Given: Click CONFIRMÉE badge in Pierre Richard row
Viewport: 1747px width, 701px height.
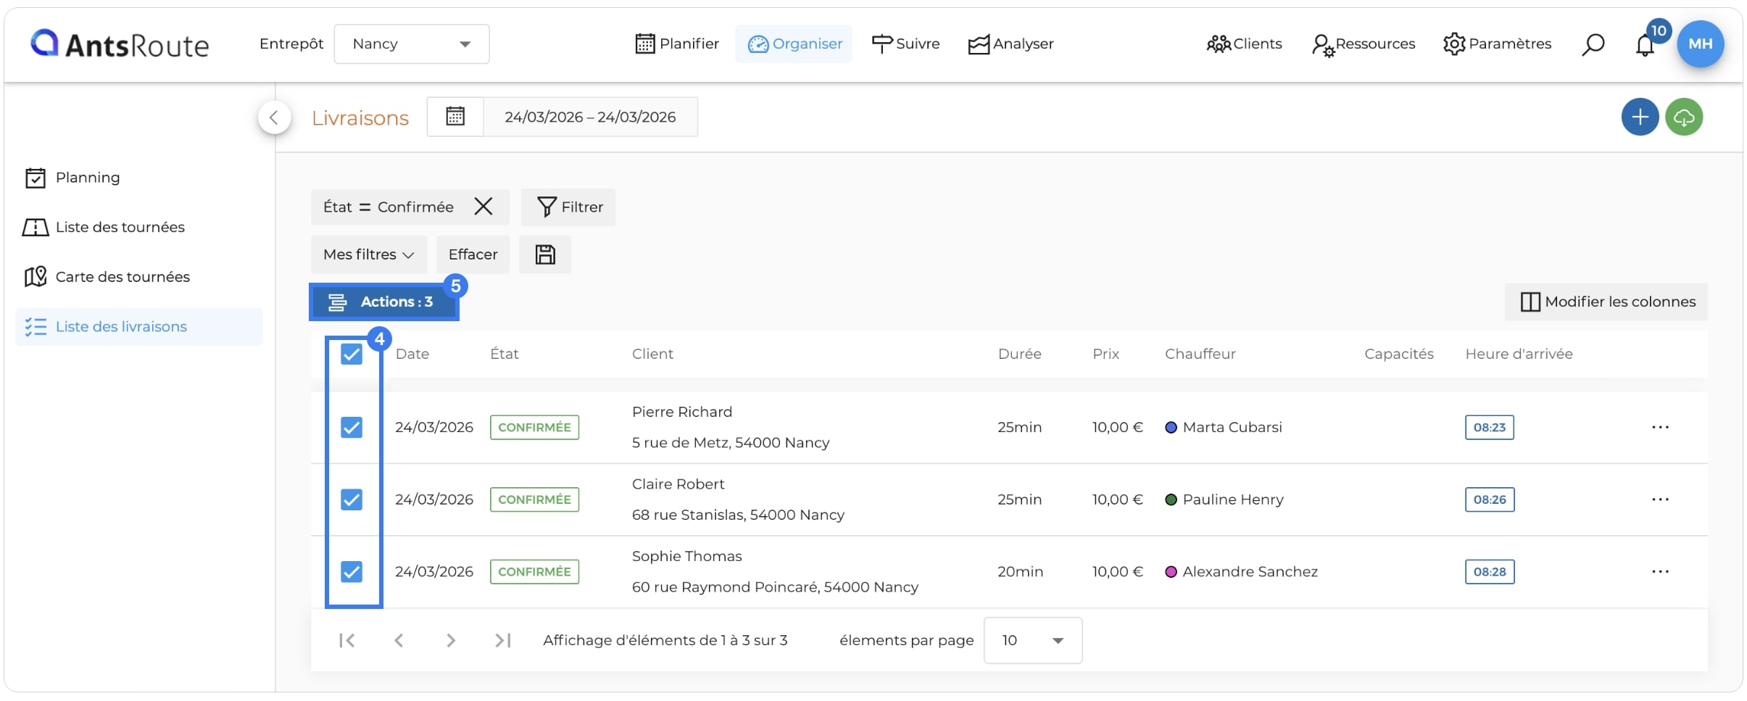Looking at the screenshot, I should (534, 428).
